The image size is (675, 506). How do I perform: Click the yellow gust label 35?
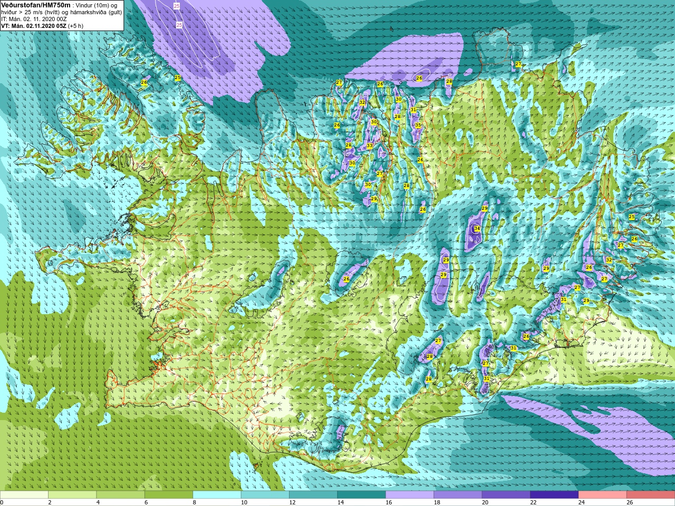[x=418, y=125]
